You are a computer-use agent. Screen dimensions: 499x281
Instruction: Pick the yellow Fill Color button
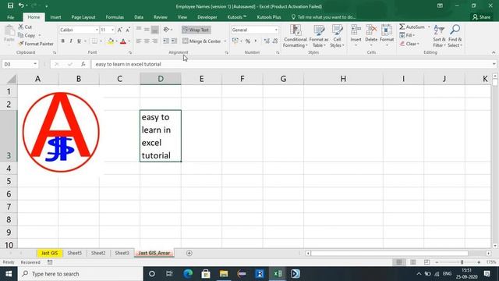coord(111,41)
